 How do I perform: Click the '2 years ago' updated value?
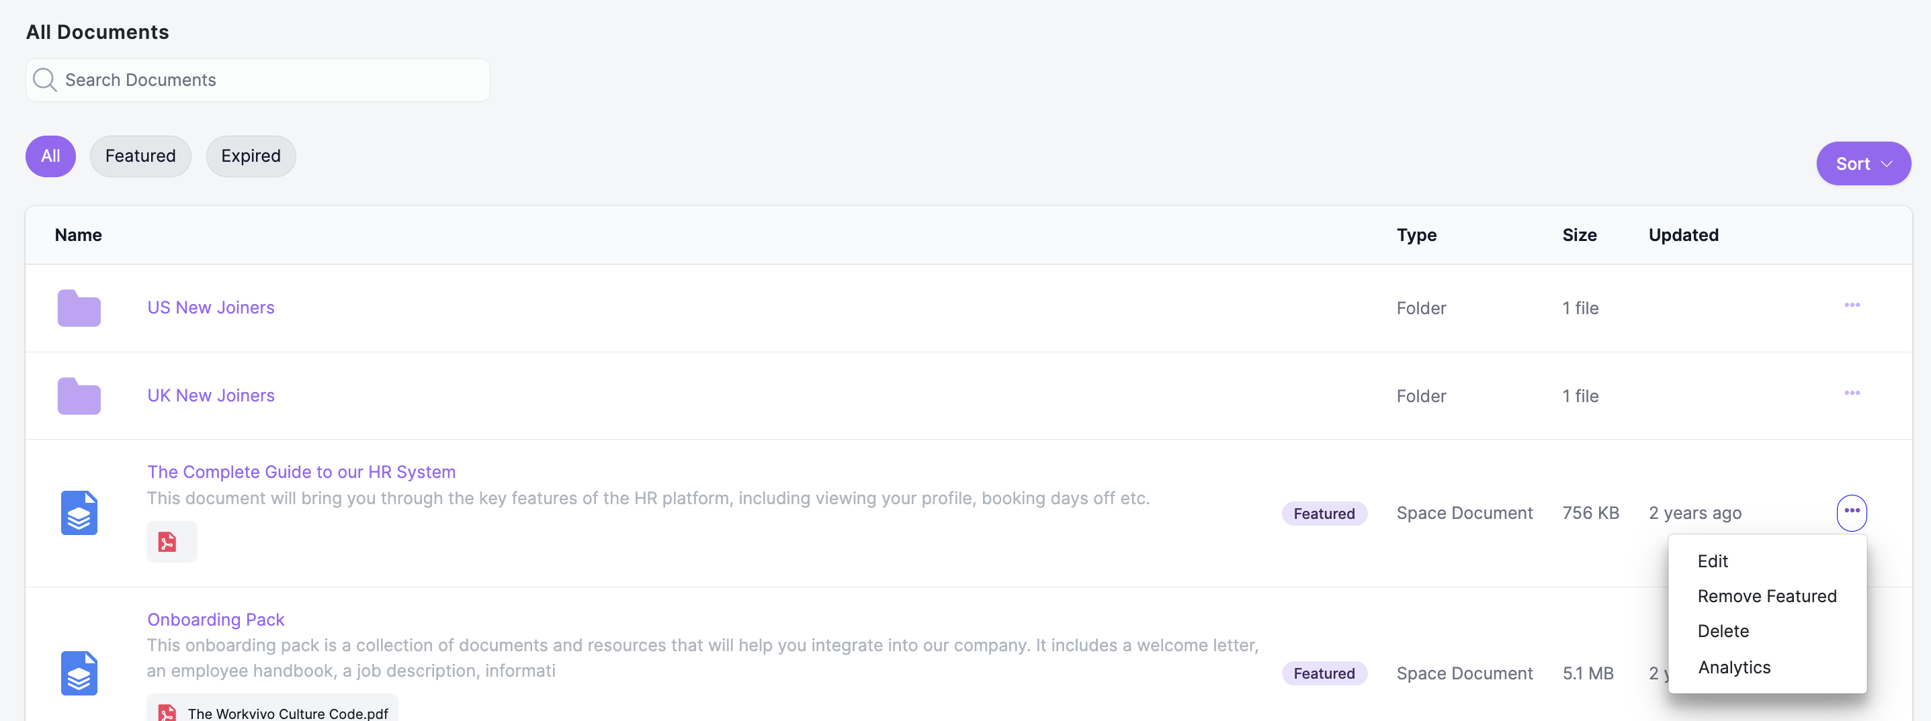pos(1694,514)
